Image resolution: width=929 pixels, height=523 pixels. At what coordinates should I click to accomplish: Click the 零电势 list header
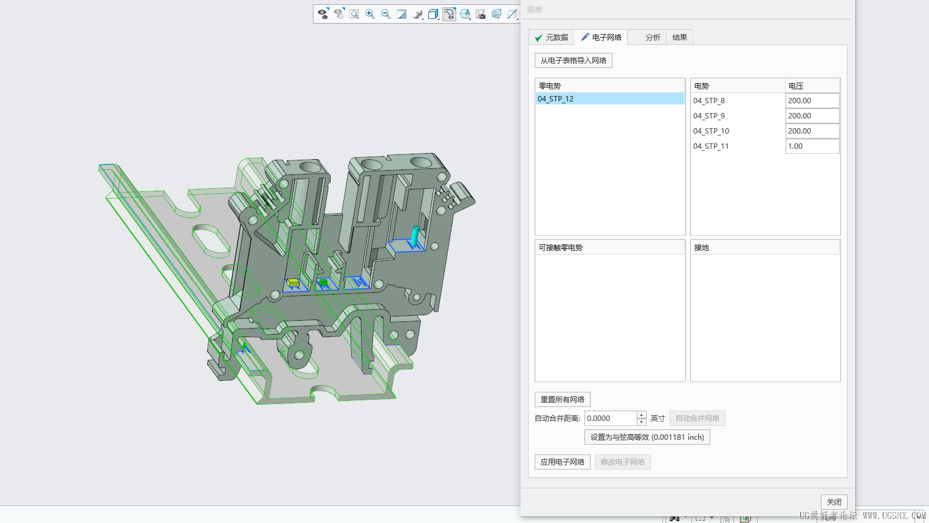610,86
